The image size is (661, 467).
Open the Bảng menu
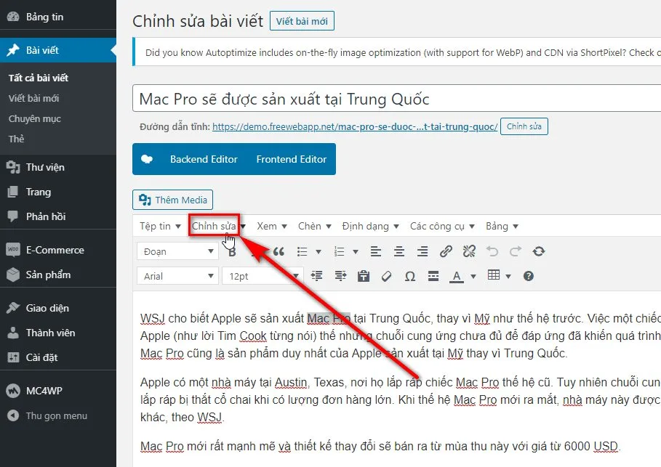[x=502, y=226]
